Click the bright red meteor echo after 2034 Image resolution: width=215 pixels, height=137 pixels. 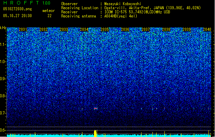click(x=95, y=109)
